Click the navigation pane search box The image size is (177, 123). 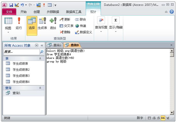(22, 52)
